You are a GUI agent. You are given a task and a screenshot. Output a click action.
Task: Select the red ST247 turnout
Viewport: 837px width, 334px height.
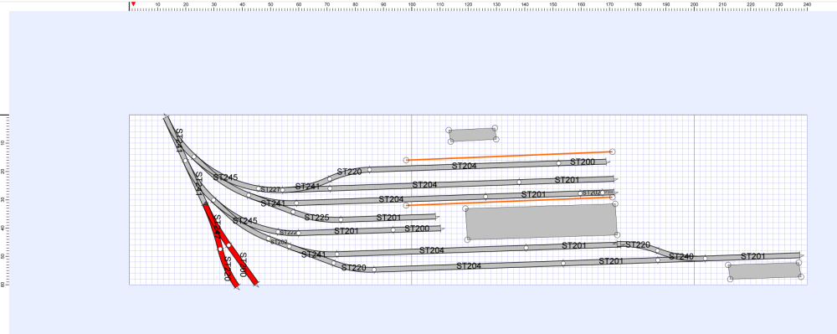(x=216, y=227)
